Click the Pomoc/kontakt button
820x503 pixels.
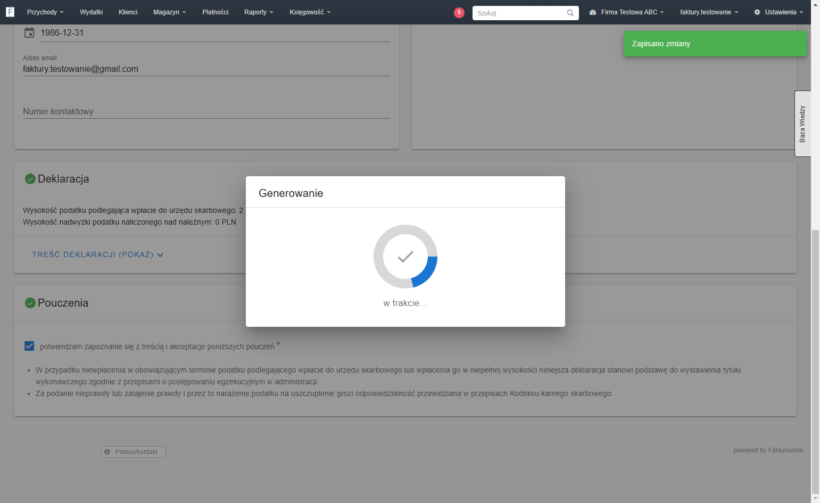(134, 452)
